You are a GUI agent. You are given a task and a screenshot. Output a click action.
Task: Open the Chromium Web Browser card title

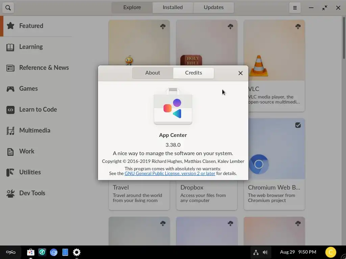[274, 188]
